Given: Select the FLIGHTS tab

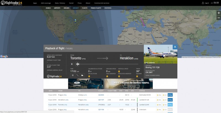Looking at the screenshot, I should (x=85, y=8).
